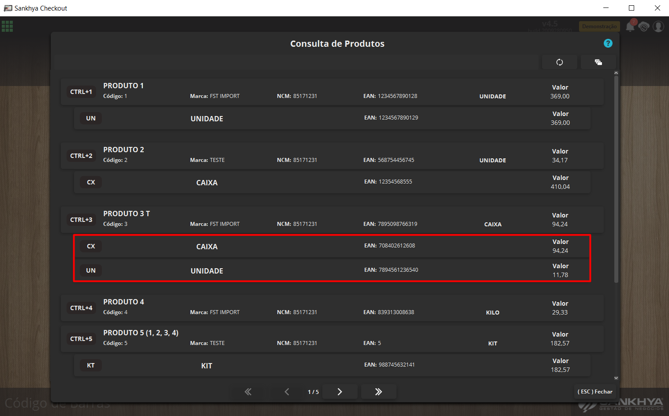Select the CTRL+4 shortcut for PRODUTO 4
Image resolution: width=669 pixels, height=416 pixels.
81,308
